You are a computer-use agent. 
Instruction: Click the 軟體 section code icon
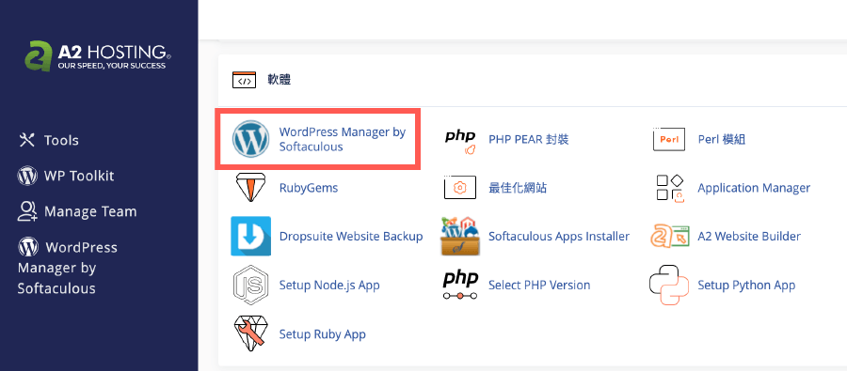(245, 81)
